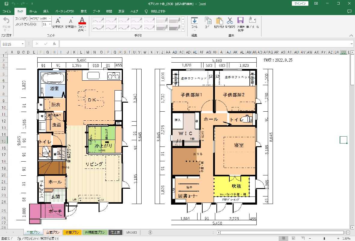The image size is (355, 241).
Task: Switch to the 挿入 ribbon tab
Action: click(46, 11)
